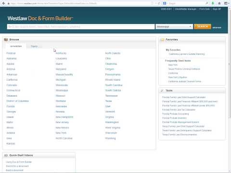Click the Google search box in browser
Screen dimensions: 231x173
tap(186, 3)
